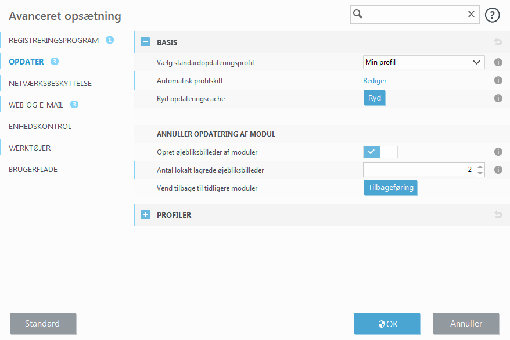The width and height of the screenshot is (510, 340).
Task: Open the help question mark icon
Action: (x=492, y=15)
